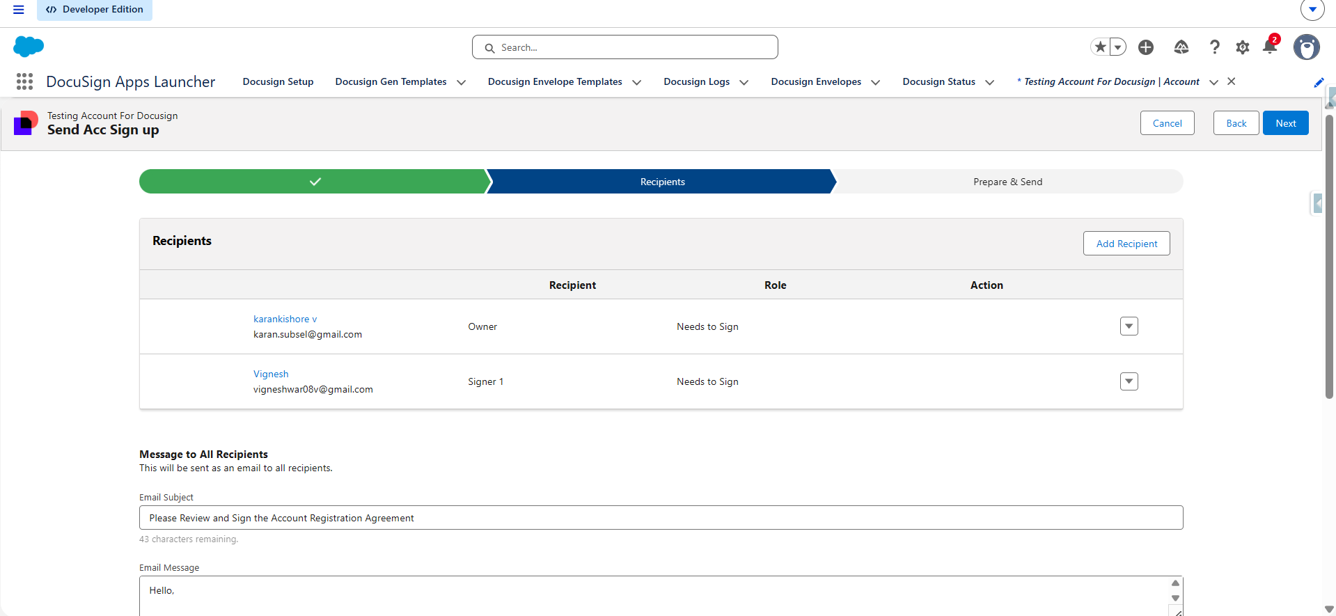Expand top-right circular dropdown arrow
This screenshot has width=1336, height=616.
(x=1312, y=10)
